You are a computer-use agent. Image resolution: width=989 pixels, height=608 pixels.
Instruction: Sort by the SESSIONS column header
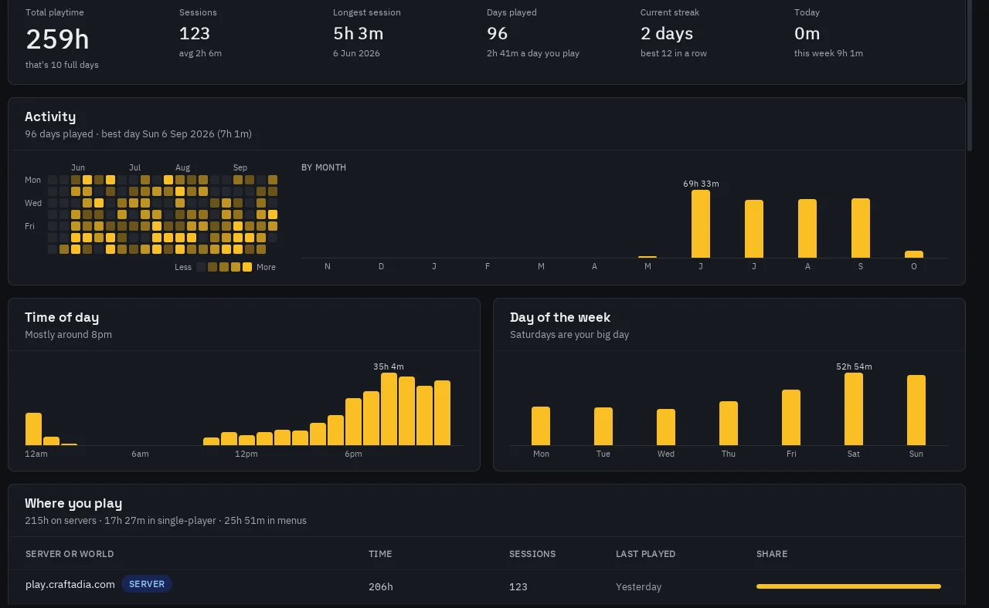(x=532, y=554)
